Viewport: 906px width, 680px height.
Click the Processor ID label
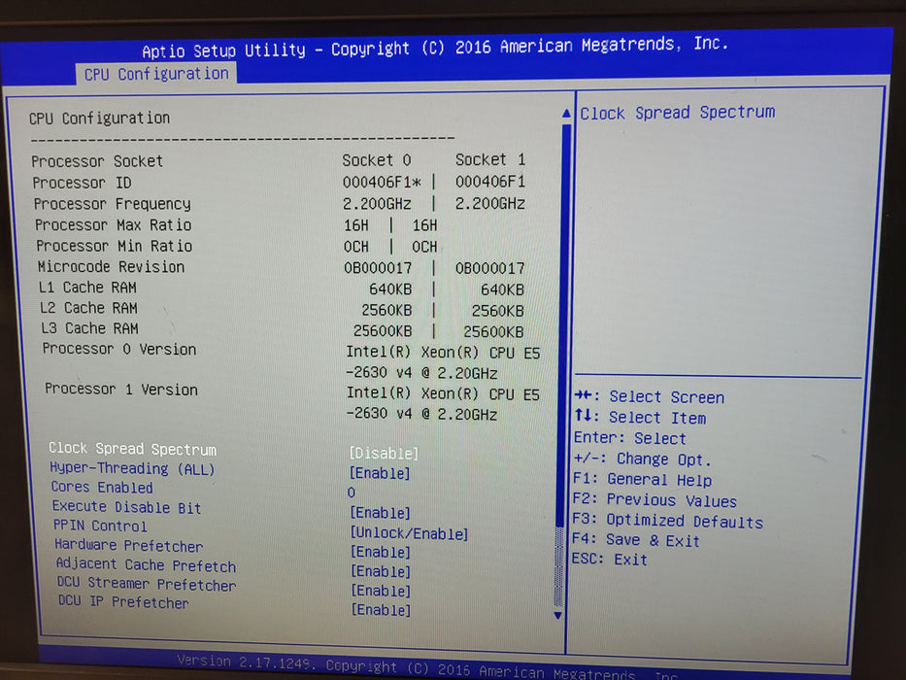point(82,183)
